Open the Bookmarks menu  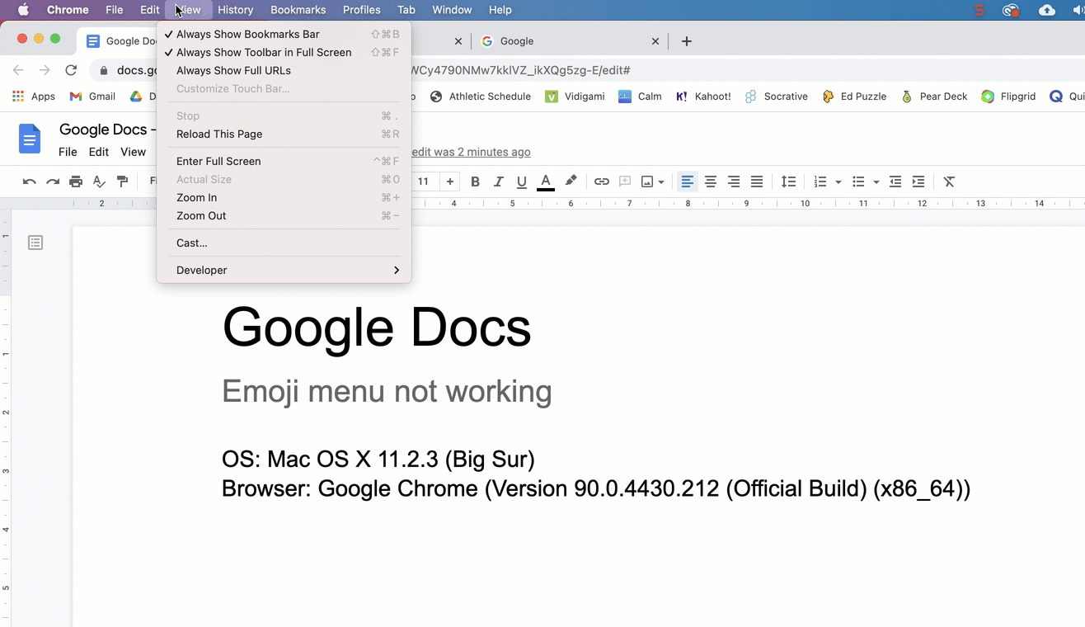[298, 10]
